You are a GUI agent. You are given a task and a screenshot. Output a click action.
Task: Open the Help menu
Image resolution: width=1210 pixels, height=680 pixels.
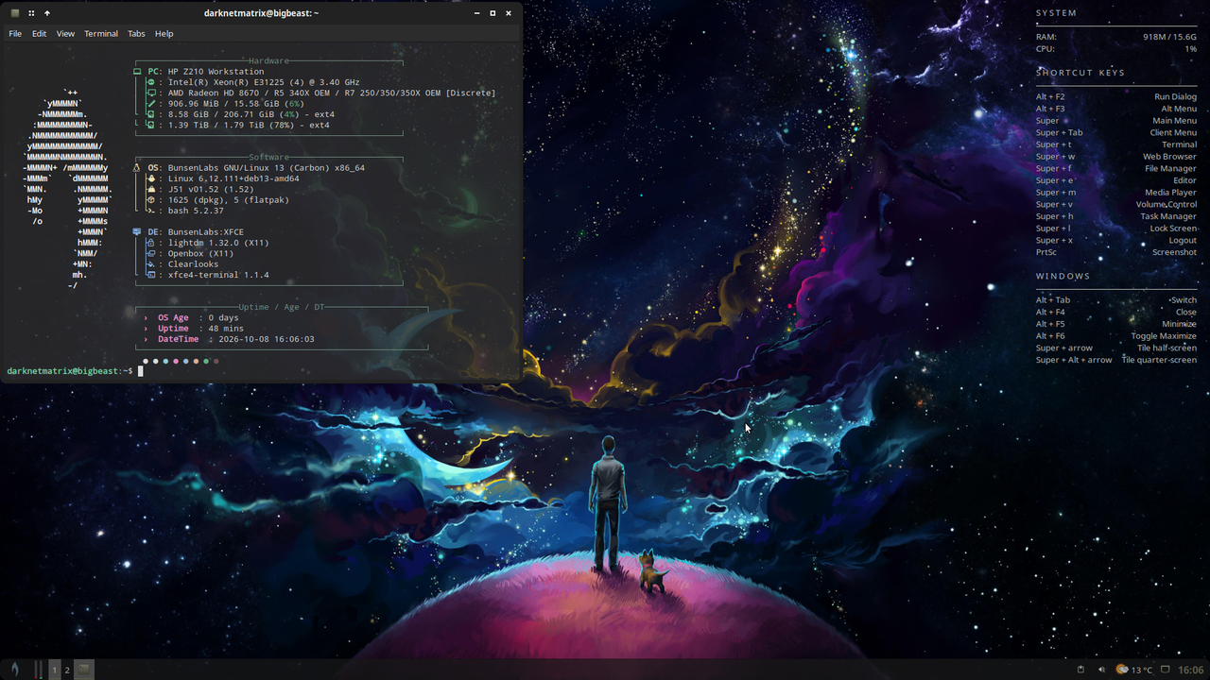click(164, 34)
